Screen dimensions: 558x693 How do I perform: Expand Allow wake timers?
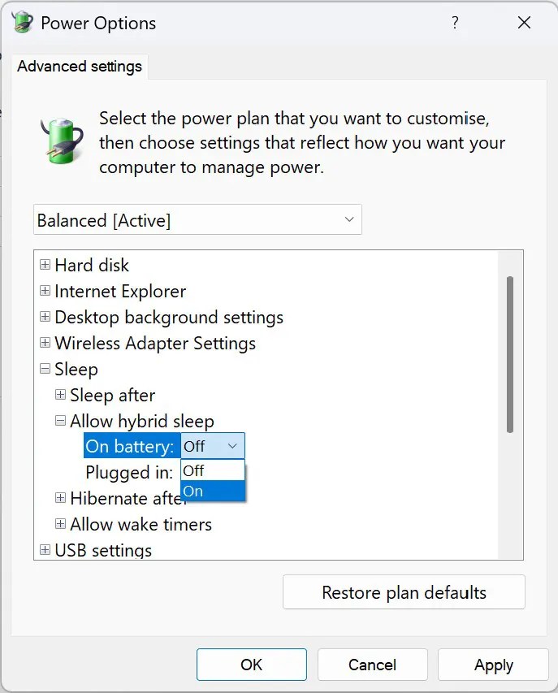coord(60,524)
